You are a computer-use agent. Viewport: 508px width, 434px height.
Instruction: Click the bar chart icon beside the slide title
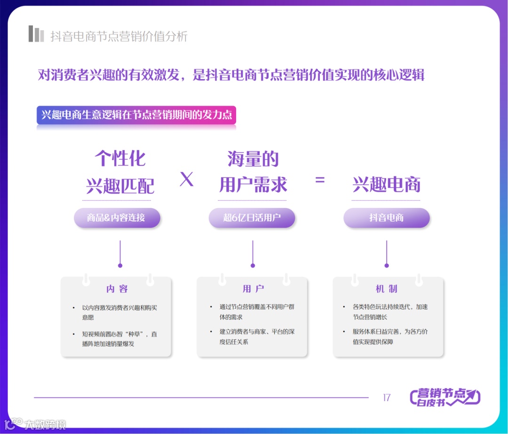click(36, 34)
